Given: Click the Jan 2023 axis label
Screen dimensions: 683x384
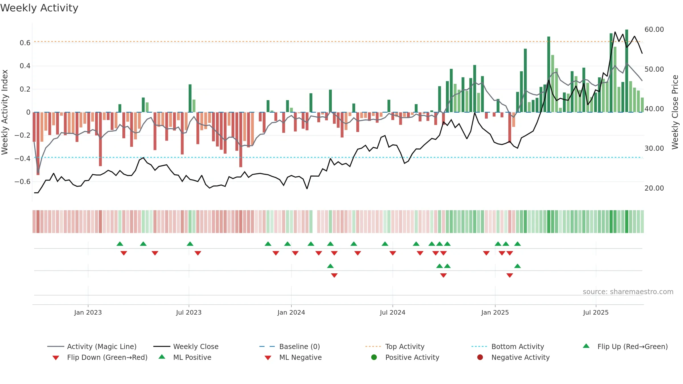Looking at the screenshot, I should 88,312.
